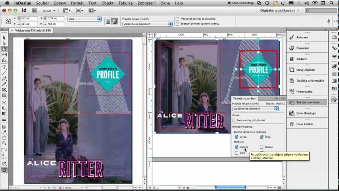Toggle the Výška checkbox
339x191 pixels.
click(237, 137)
